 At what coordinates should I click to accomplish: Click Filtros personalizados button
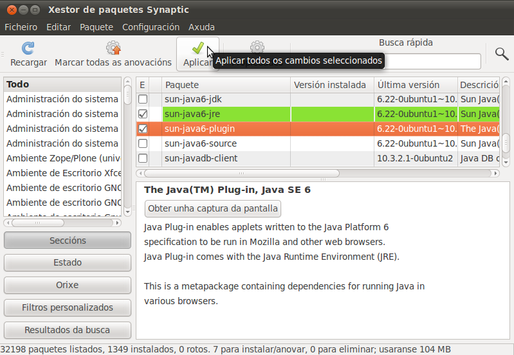coord(68,307)
